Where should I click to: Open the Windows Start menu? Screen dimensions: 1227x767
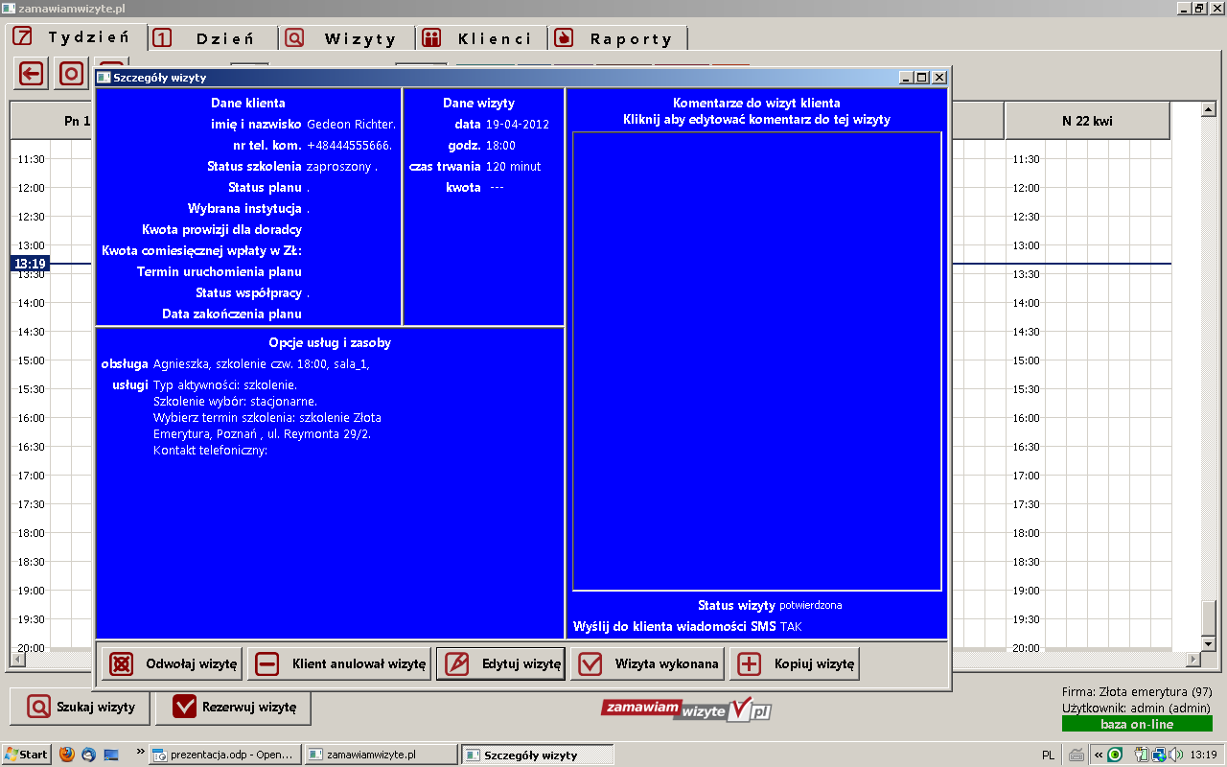[26, 755]
